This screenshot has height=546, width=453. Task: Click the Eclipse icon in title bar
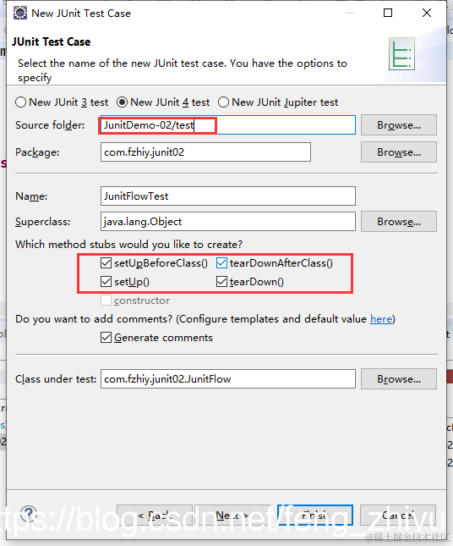[x=20, y=13]
